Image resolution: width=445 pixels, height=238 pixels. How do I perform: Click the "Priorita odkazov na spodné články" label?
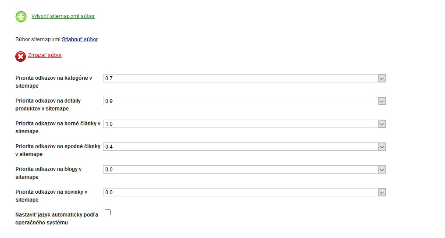point(57,150)
